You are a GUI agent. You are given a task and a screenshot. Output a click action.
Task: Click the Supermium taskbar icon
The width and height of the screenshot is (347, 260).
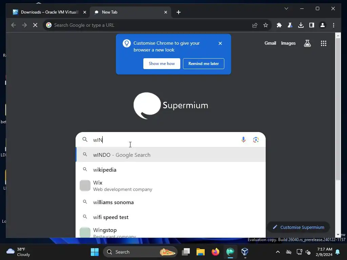click(x=230, y=252)
